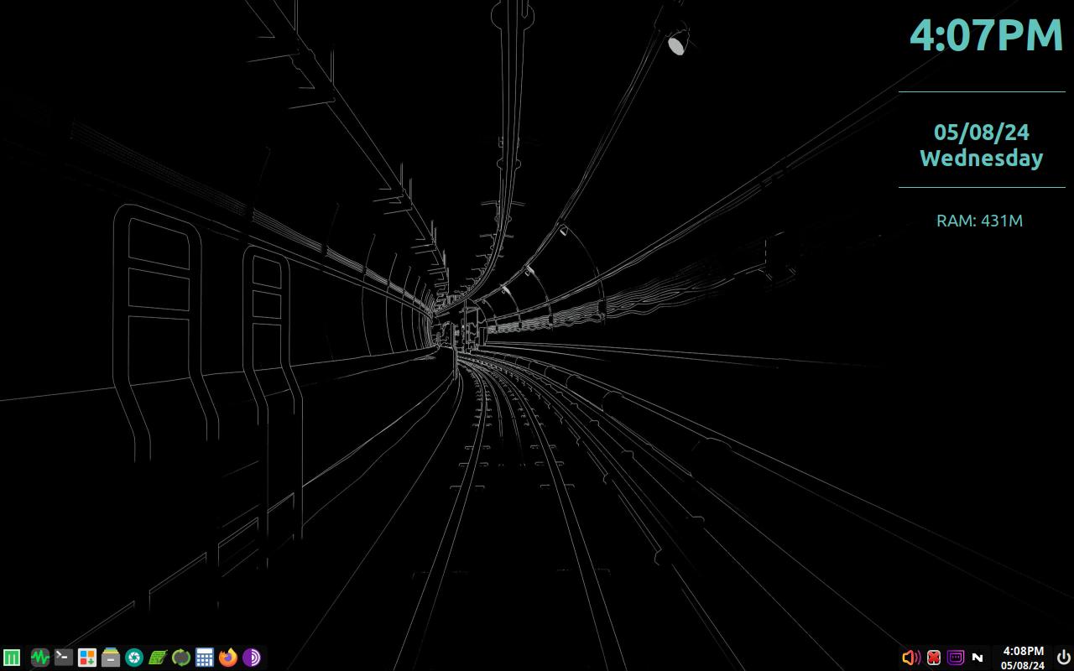Launch the green circular arrows update tool

click(181, 658)
